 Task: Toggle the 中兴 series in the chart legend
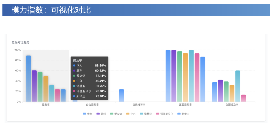[131, 114]
